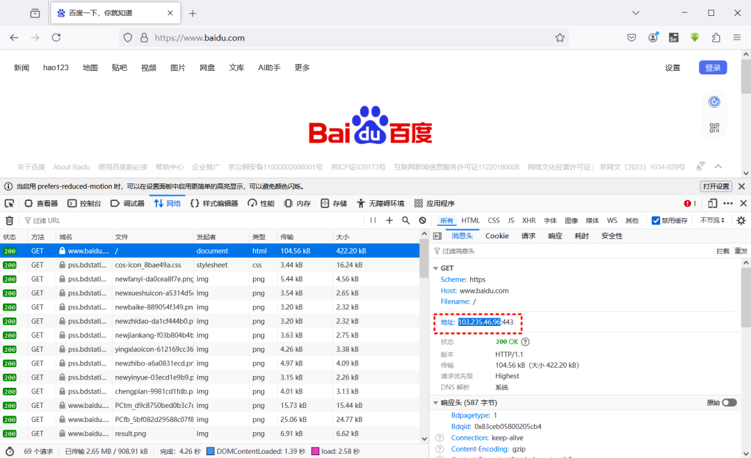Toggle responsive design mode icon
The width and height of the screenshot is (751, 458).
click(712, 204)
